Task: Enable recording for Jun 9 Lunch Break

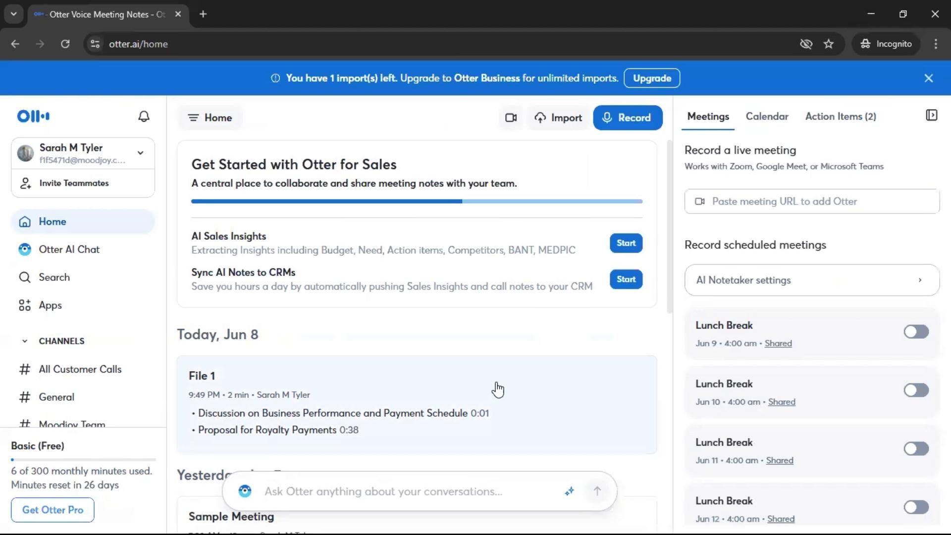Action: point(915,332)
